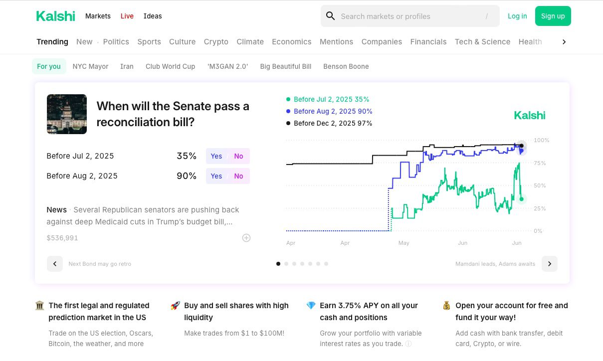Click the info icon beside interest rates text
This screenshot has height=361, width=603.
408,344
